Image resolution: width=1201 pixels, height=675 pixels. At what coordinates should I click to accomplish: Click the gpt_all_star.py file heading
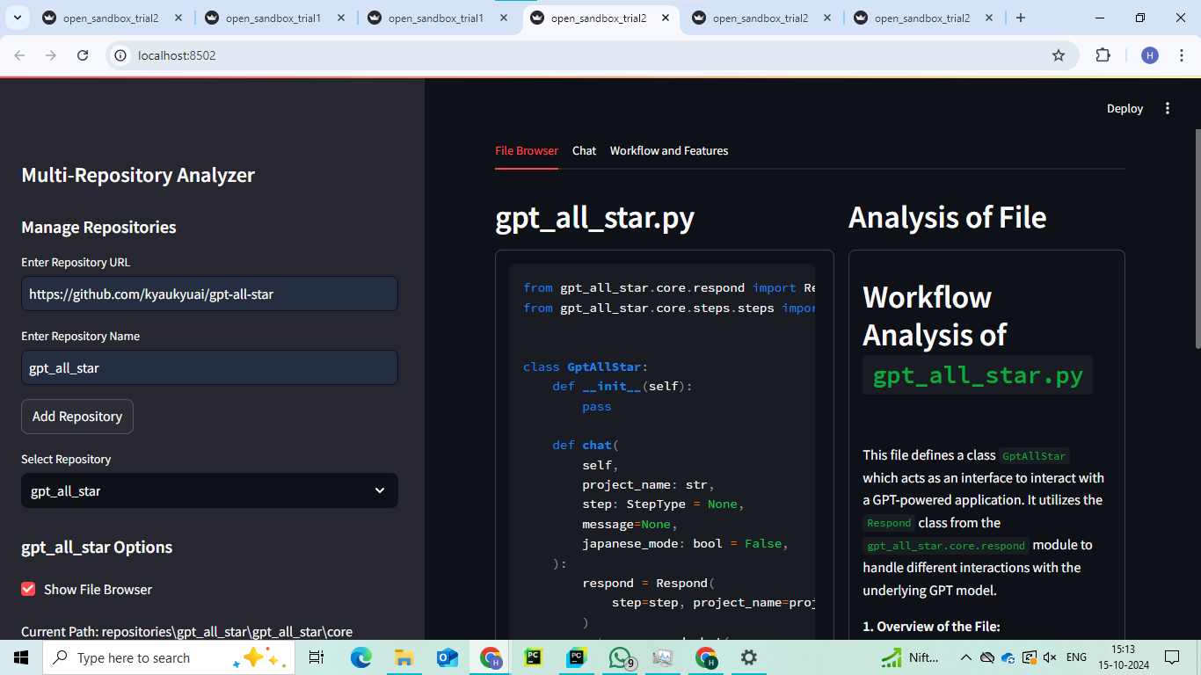595,218
